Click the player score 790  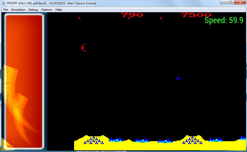[132, 15]
